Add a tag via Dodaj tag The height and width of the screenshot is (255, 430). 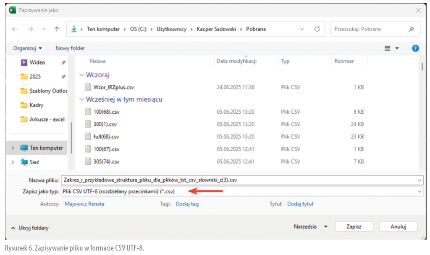point(187,204)
